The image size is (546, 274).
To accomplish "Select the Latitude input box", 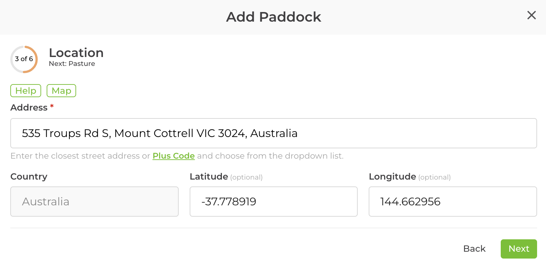I will [x=273, y=202].
